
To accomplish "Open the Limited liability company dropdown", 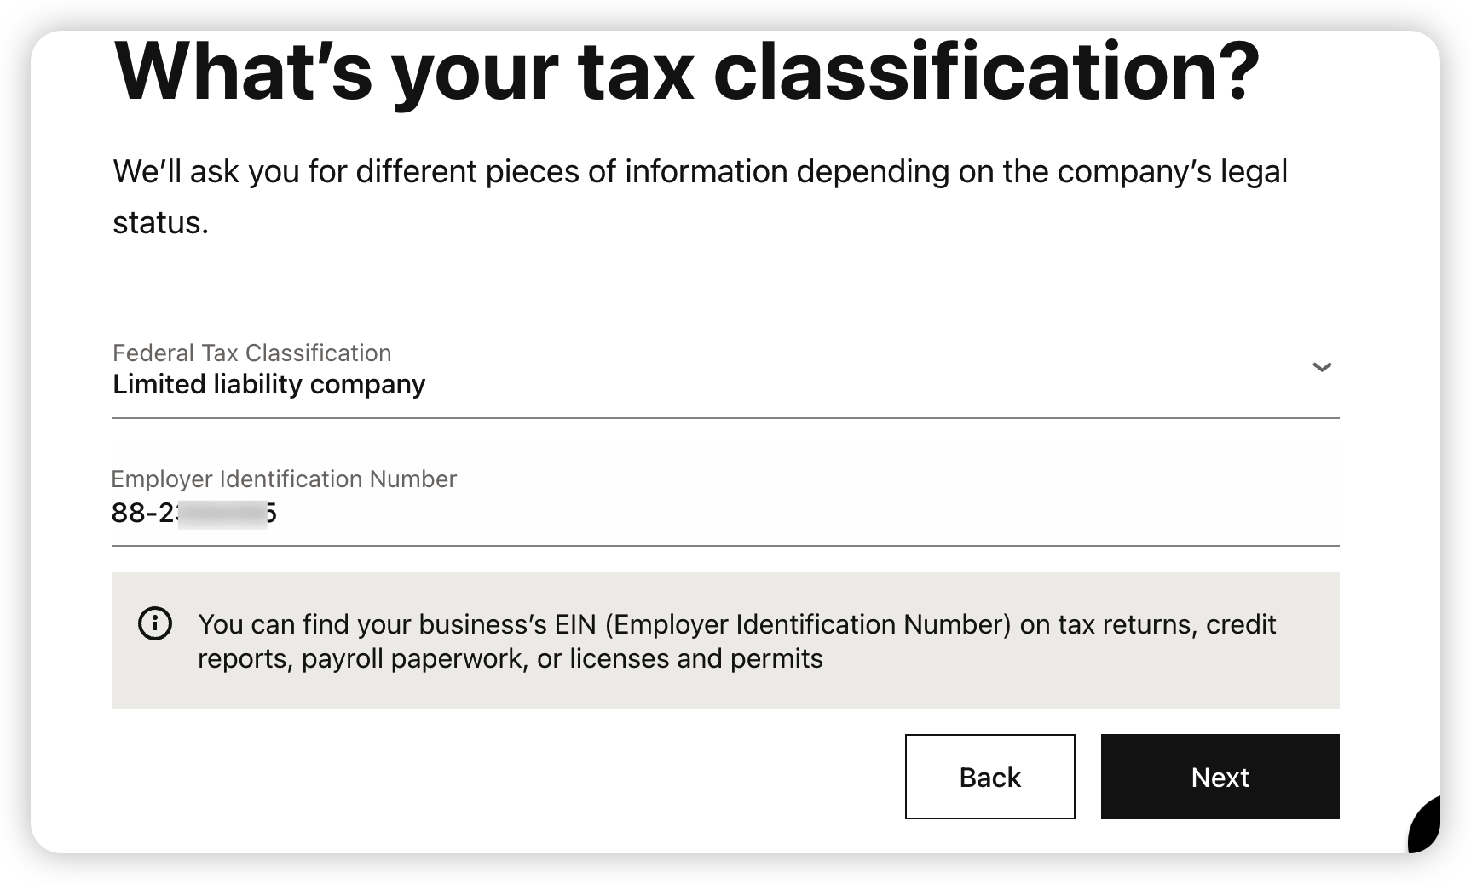I will click(269, 385).
